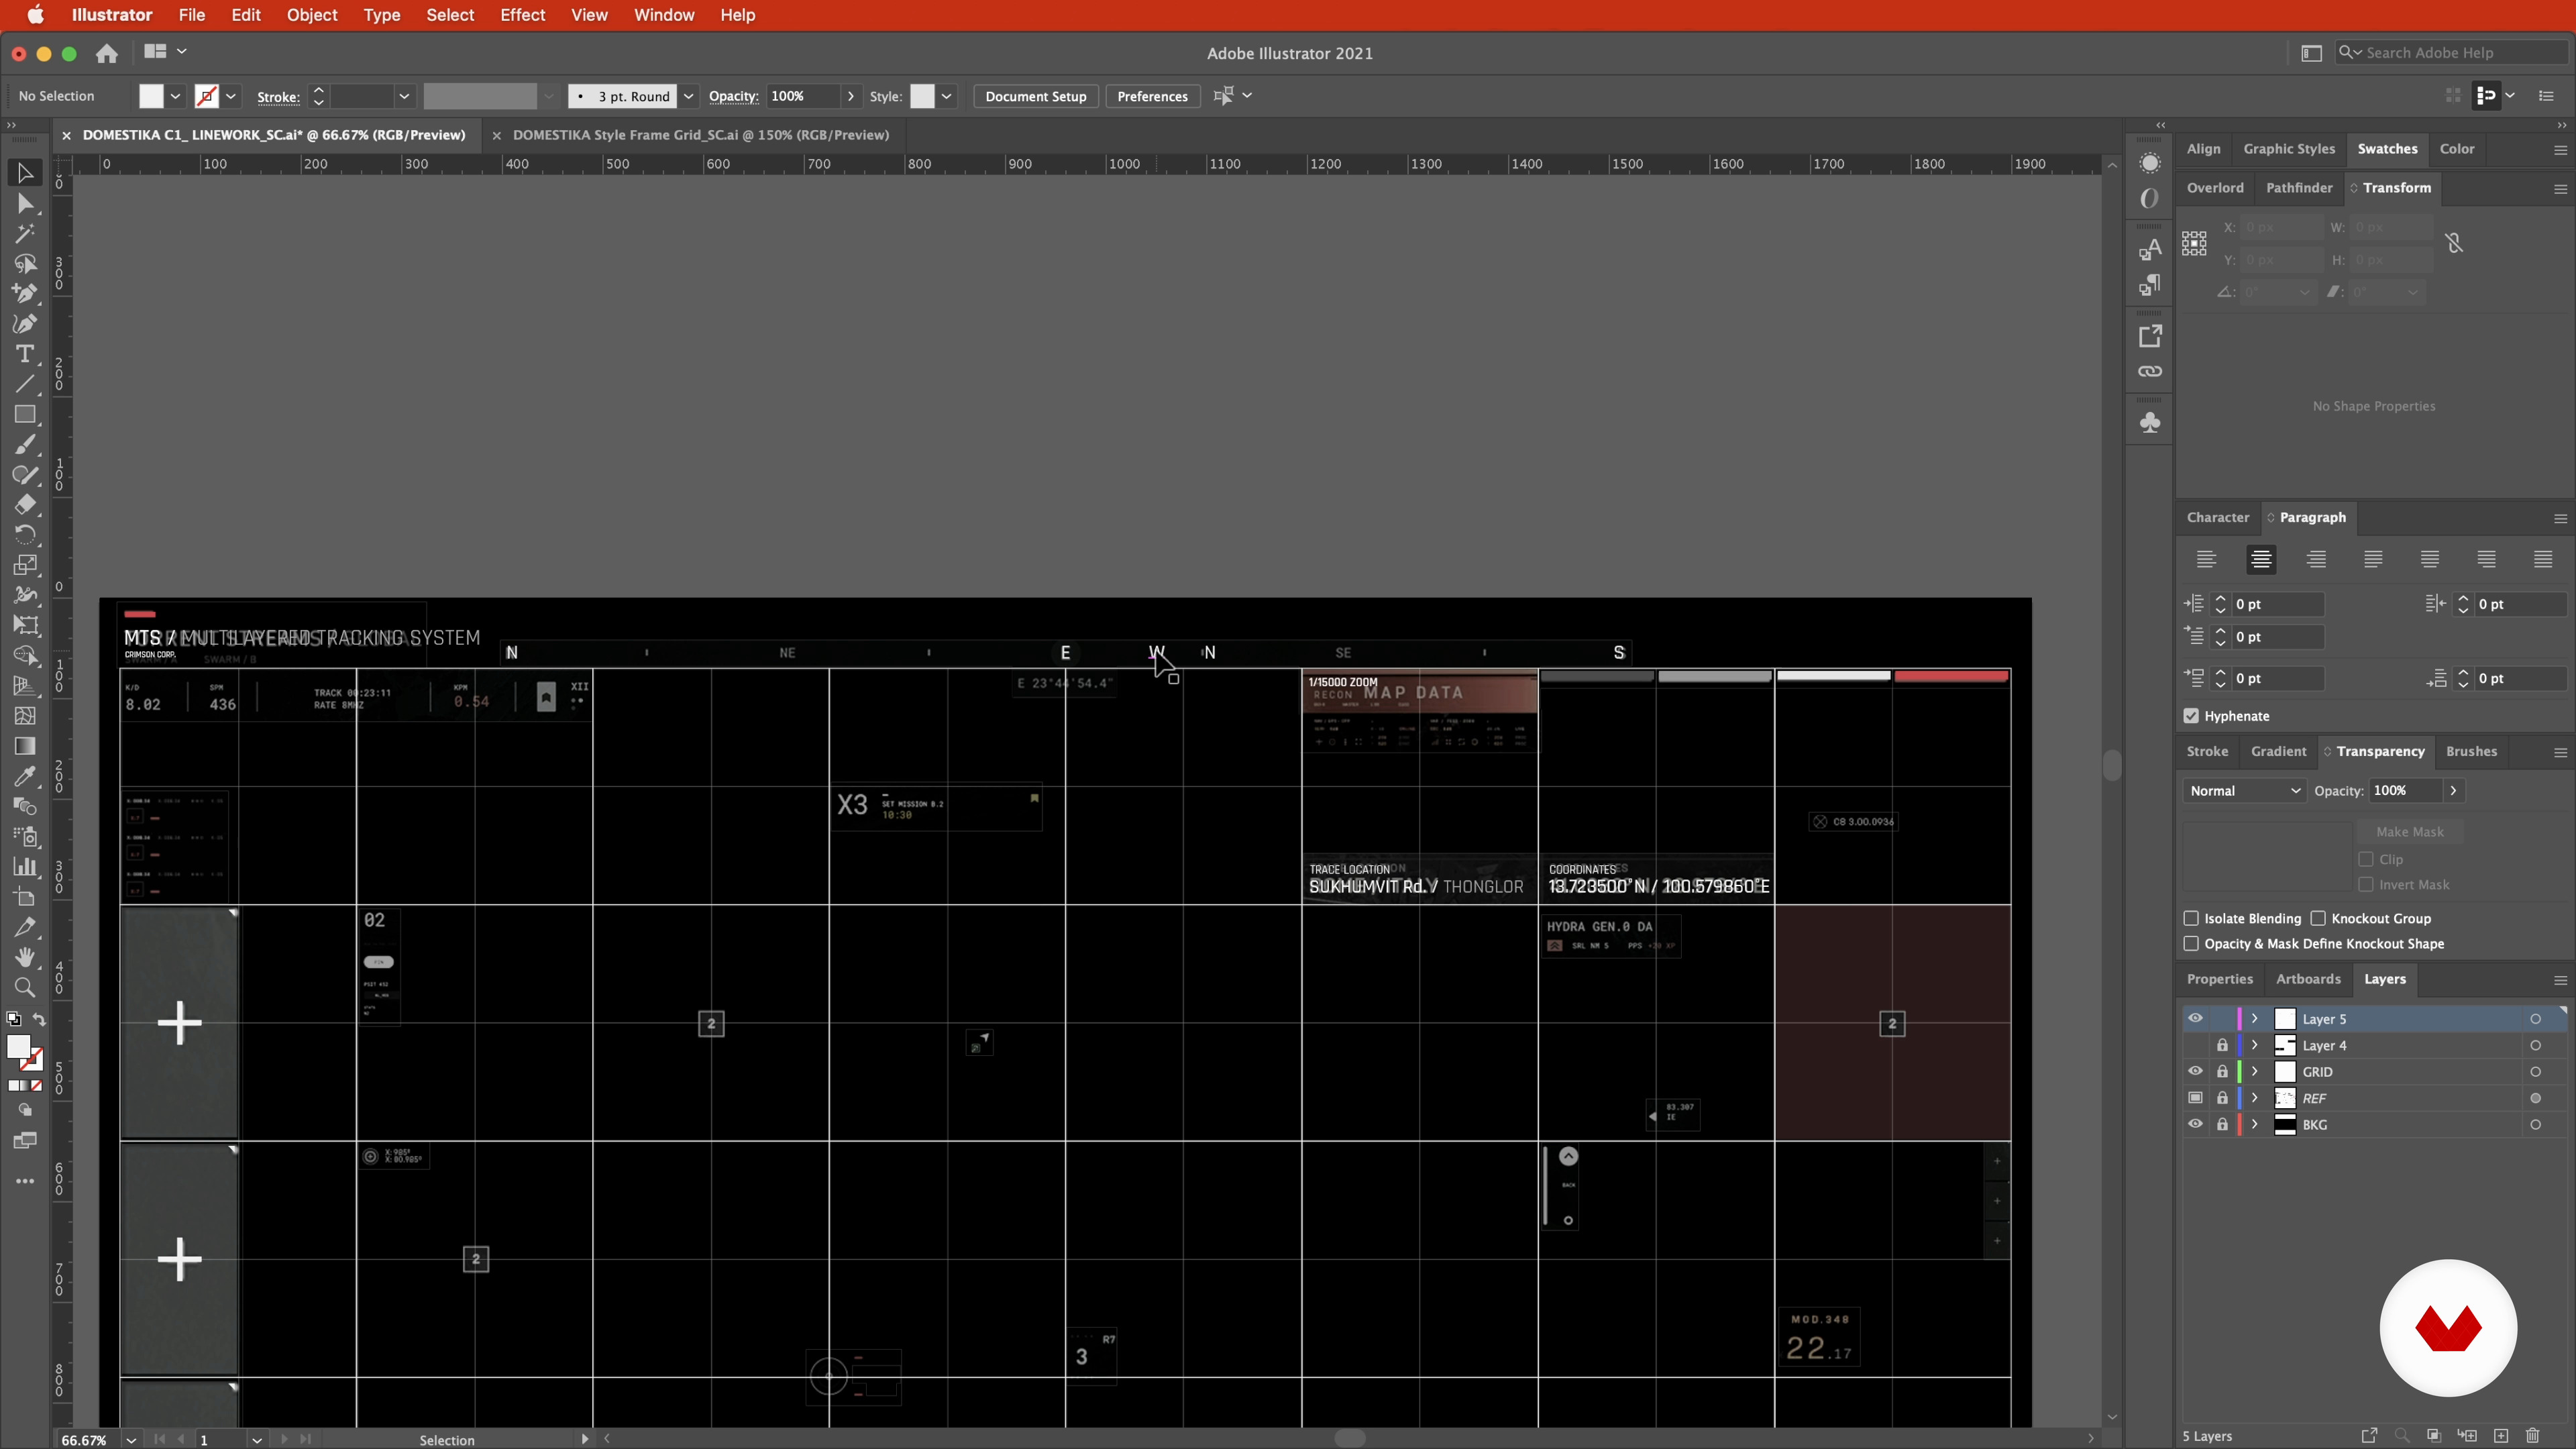Select the Artboard tool
This screenshot has height=1449, width=2576.
[x=25, y=897]
